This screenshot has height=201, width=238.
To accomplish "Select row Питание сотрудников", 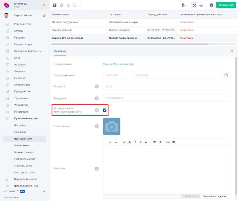I will [144, 22].
